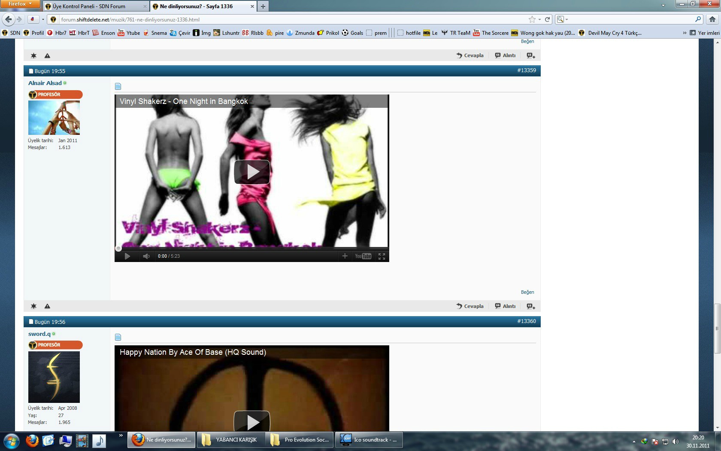Click the multi-quote icon for post #13359

(531, 306)
